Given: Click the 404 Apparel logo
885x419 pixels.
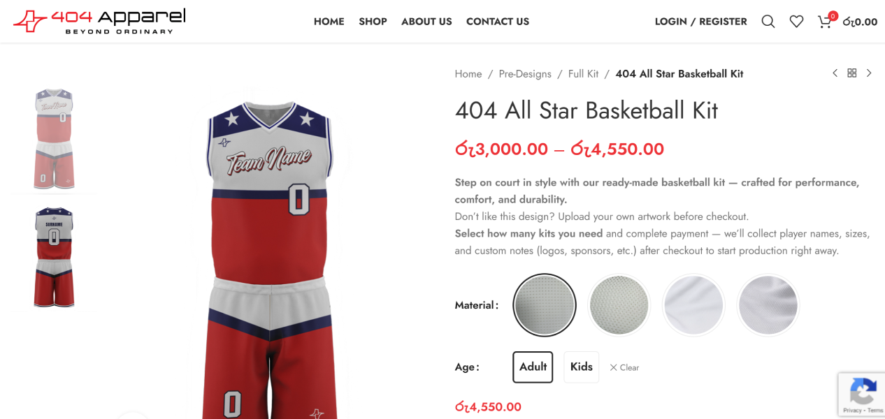Looking at the screenshot, I should click(x=99, y=21).
